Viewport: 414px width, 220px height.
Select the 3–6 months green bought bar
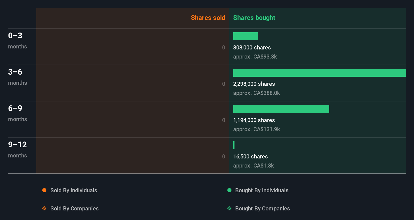tap(319, 73)
